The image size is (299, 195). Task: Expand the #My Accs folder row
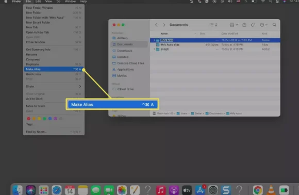point(154,40)
